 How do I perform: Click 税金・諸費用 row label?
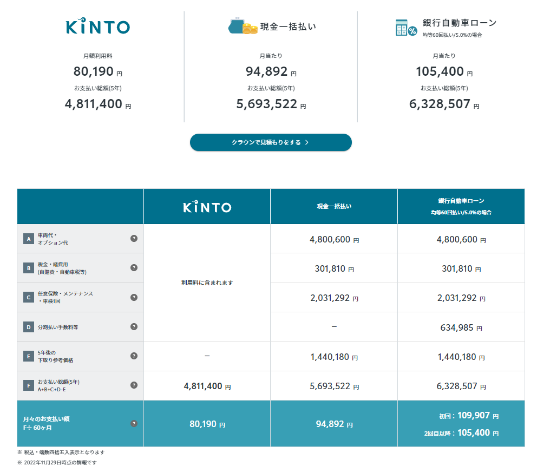pos(62,268)
